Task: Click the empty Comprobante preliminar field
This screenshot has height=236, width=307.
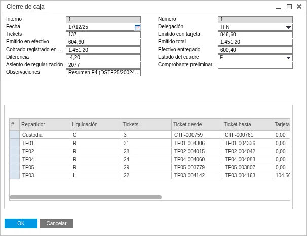Action: (255, 65)
